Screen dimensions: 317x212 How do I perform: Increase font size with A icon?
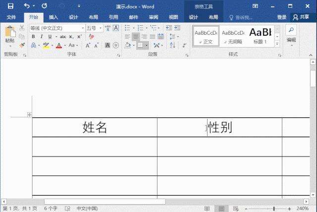point(88,45)
